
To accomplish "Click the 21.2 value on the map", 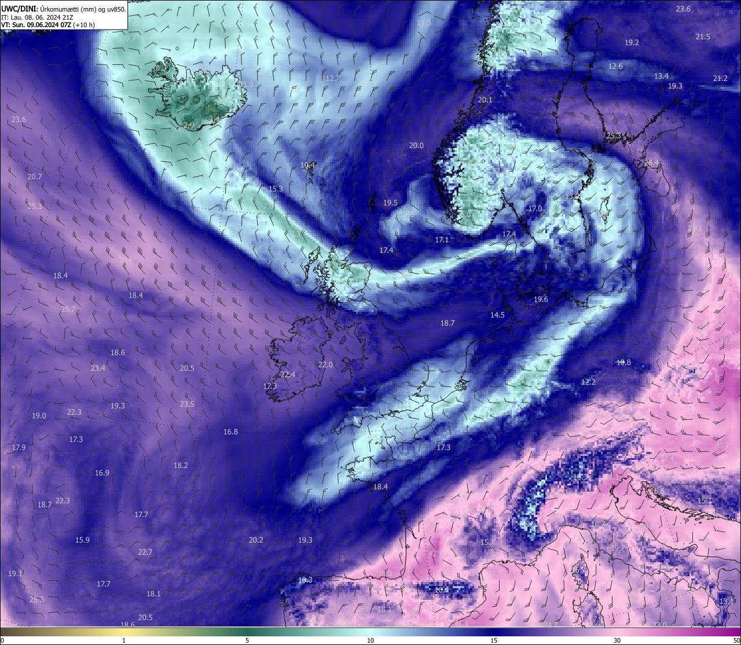I will pos(720,78).
